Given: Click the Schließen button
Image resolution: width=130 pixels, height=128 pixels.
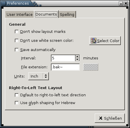Looking at the screenshot, I should pos(110,118).
